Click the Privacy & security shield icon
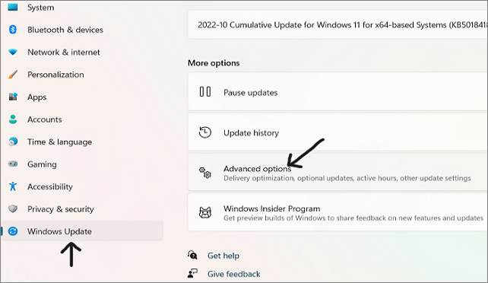 tap(13, 208)
